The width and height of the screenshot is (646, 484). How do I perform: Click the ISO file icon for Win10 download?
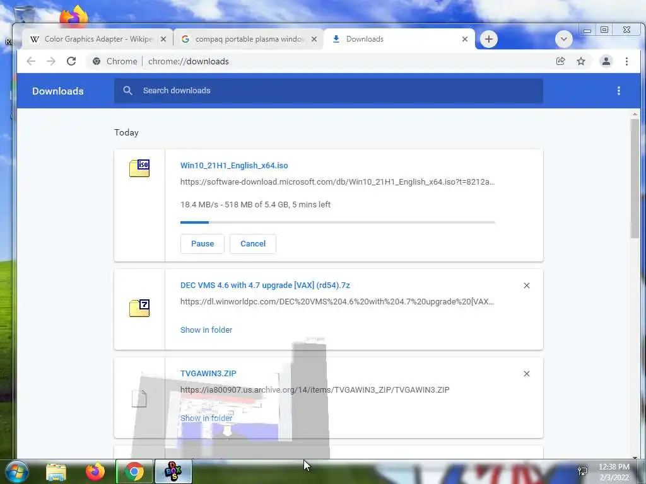pos(139,168)
